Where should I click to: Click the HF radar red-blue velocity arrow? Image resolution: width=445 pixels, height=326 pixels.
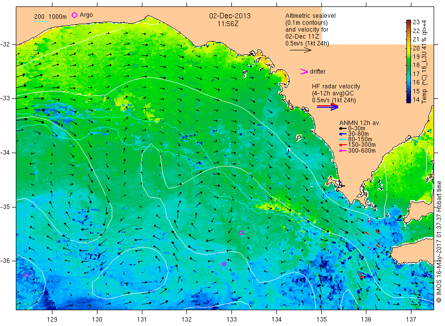(327, 107)
